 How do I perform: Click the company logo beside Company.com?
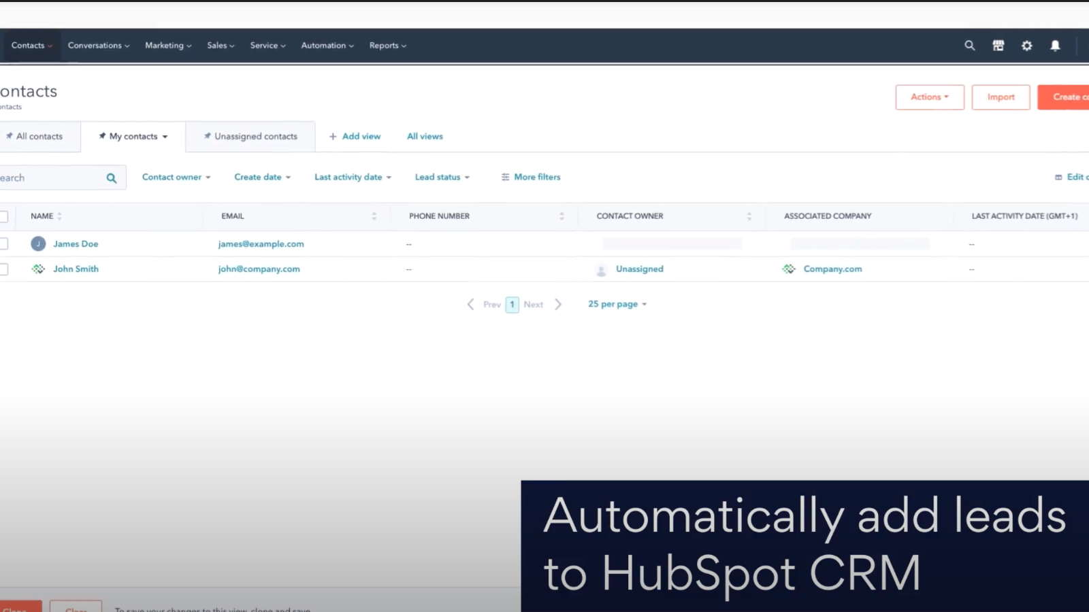point(788,269)
